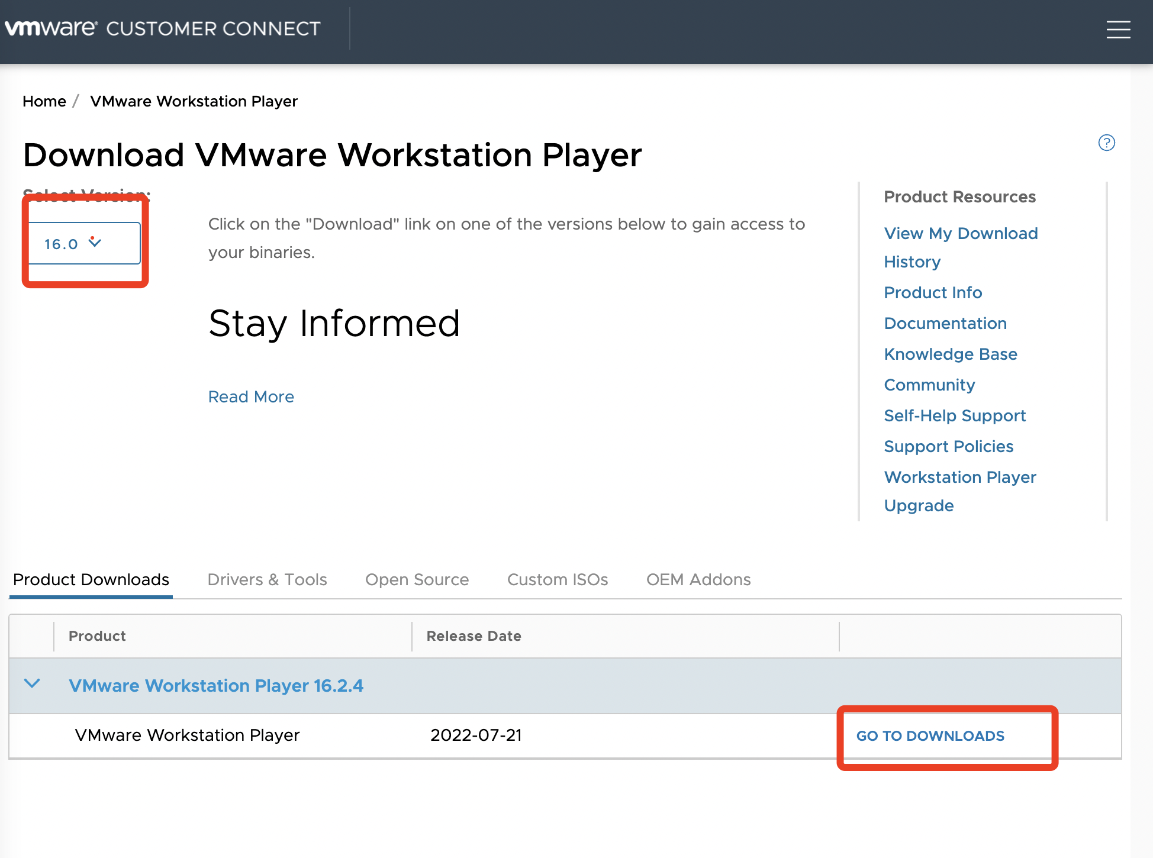Click the Product column header
Image resolution: width=1153 pixels, height=858 pixels.
[97, 636]
